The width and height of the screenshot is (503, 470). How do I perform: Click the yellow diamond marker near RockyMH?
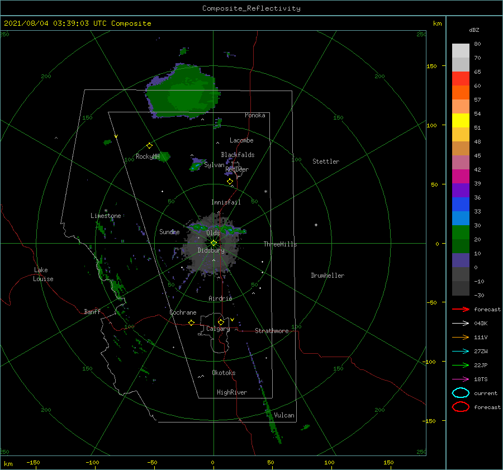tap(149, 146)
